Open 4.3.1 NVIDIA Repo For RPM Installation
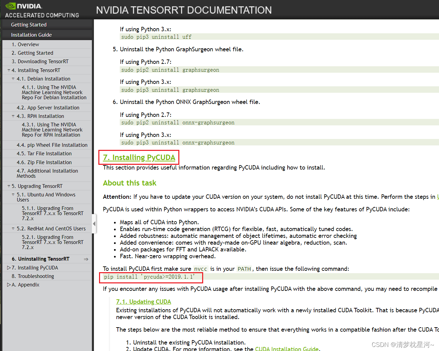The height and width of the screenshot is (351, 439). [x=52, y=130]
